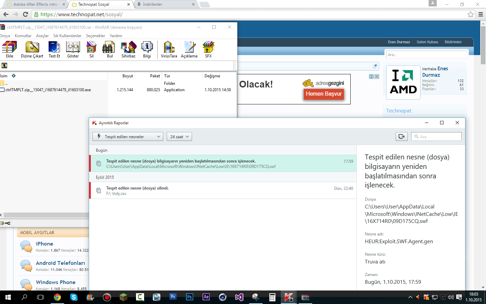Open the Sihirbaz wizard in WinRAR

tap(129, 50)
